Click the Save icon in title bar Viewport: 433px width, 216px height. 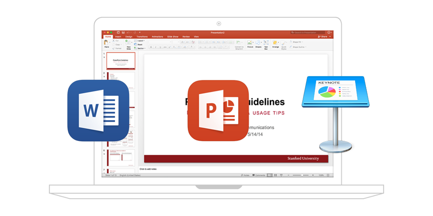pos(123,32)
